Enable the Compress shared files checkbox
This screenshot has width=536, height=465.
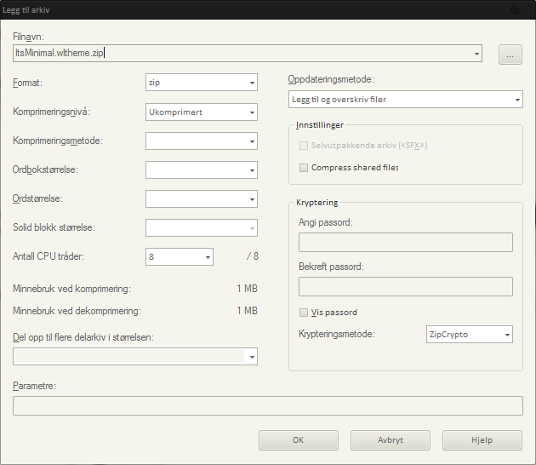coord(304,168)
